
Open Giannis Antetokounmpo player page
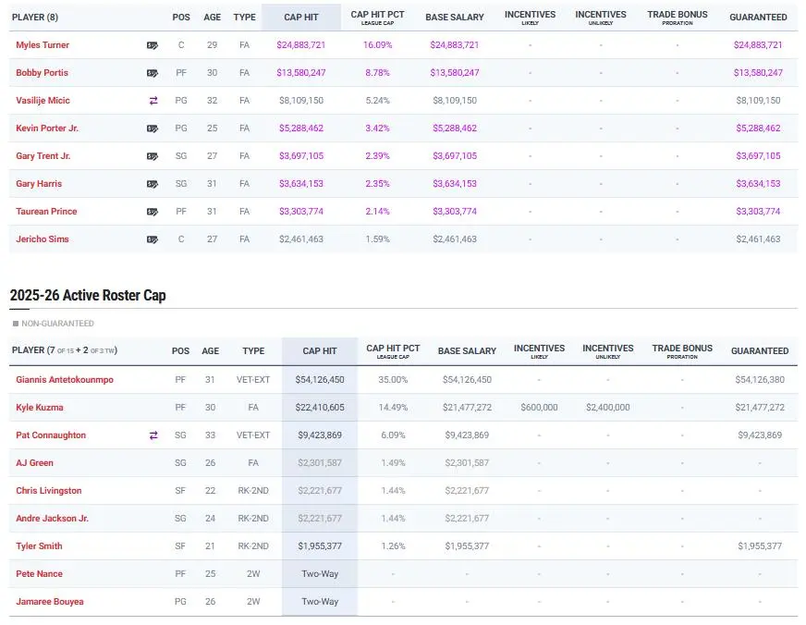tap(65, 380)
